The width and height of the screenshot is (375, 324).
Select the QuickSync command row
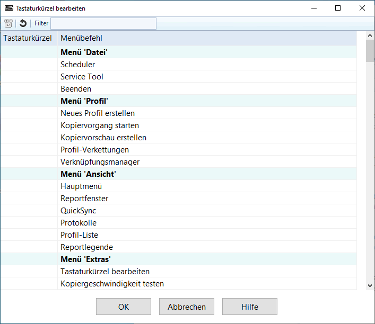click(x=78, y=211)
